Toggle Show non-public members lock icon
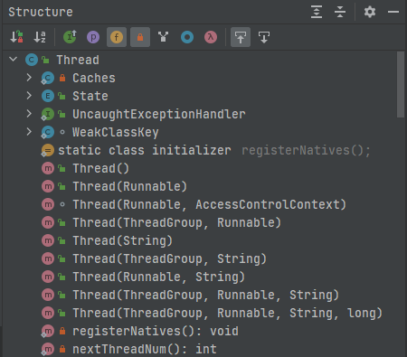407x357 pixels. coord(140,37)
